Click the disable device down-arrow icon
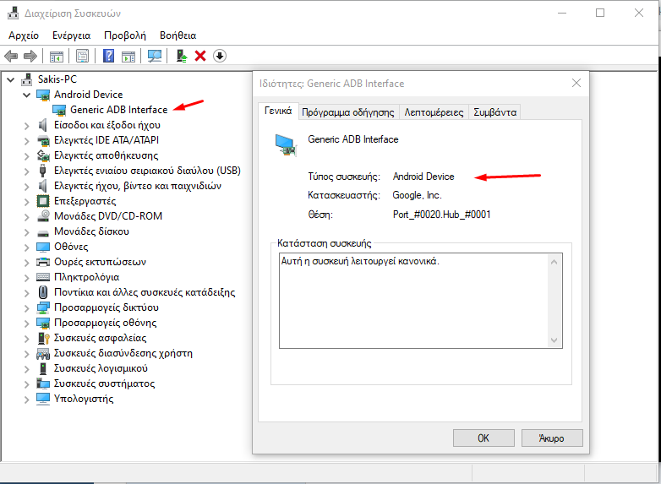The height and width of the screenshot is (484, 661). tap(220, 57)
